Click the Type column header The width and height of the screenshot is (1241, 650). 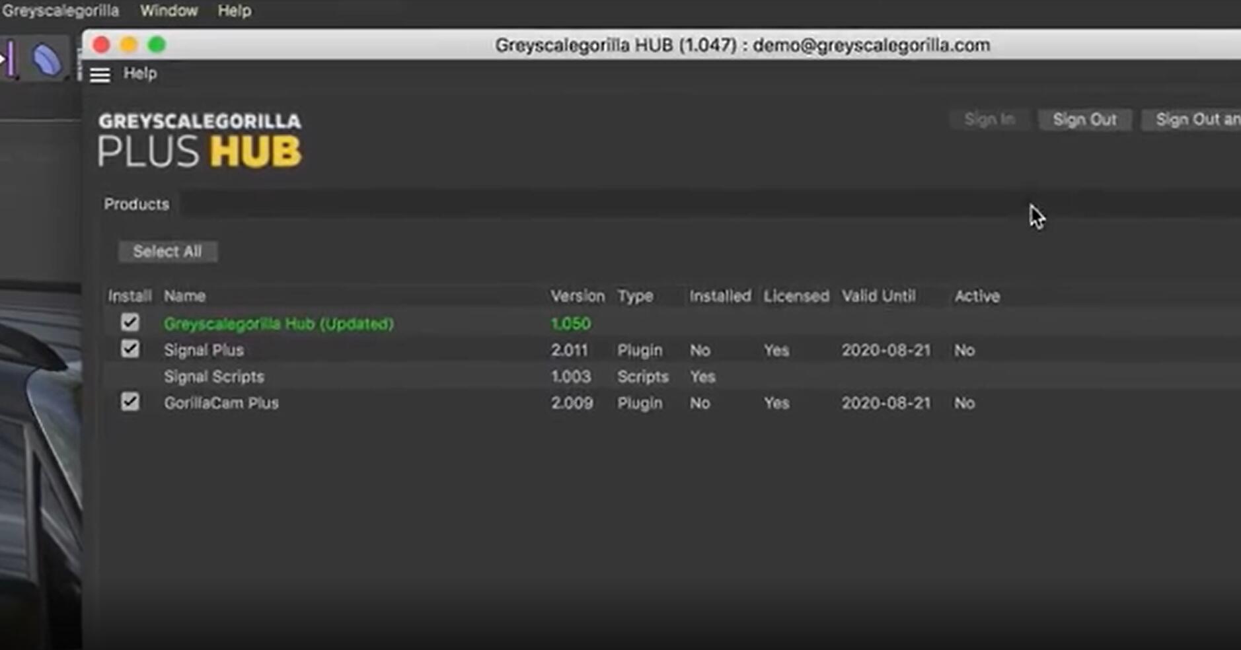tap(635, 296)
